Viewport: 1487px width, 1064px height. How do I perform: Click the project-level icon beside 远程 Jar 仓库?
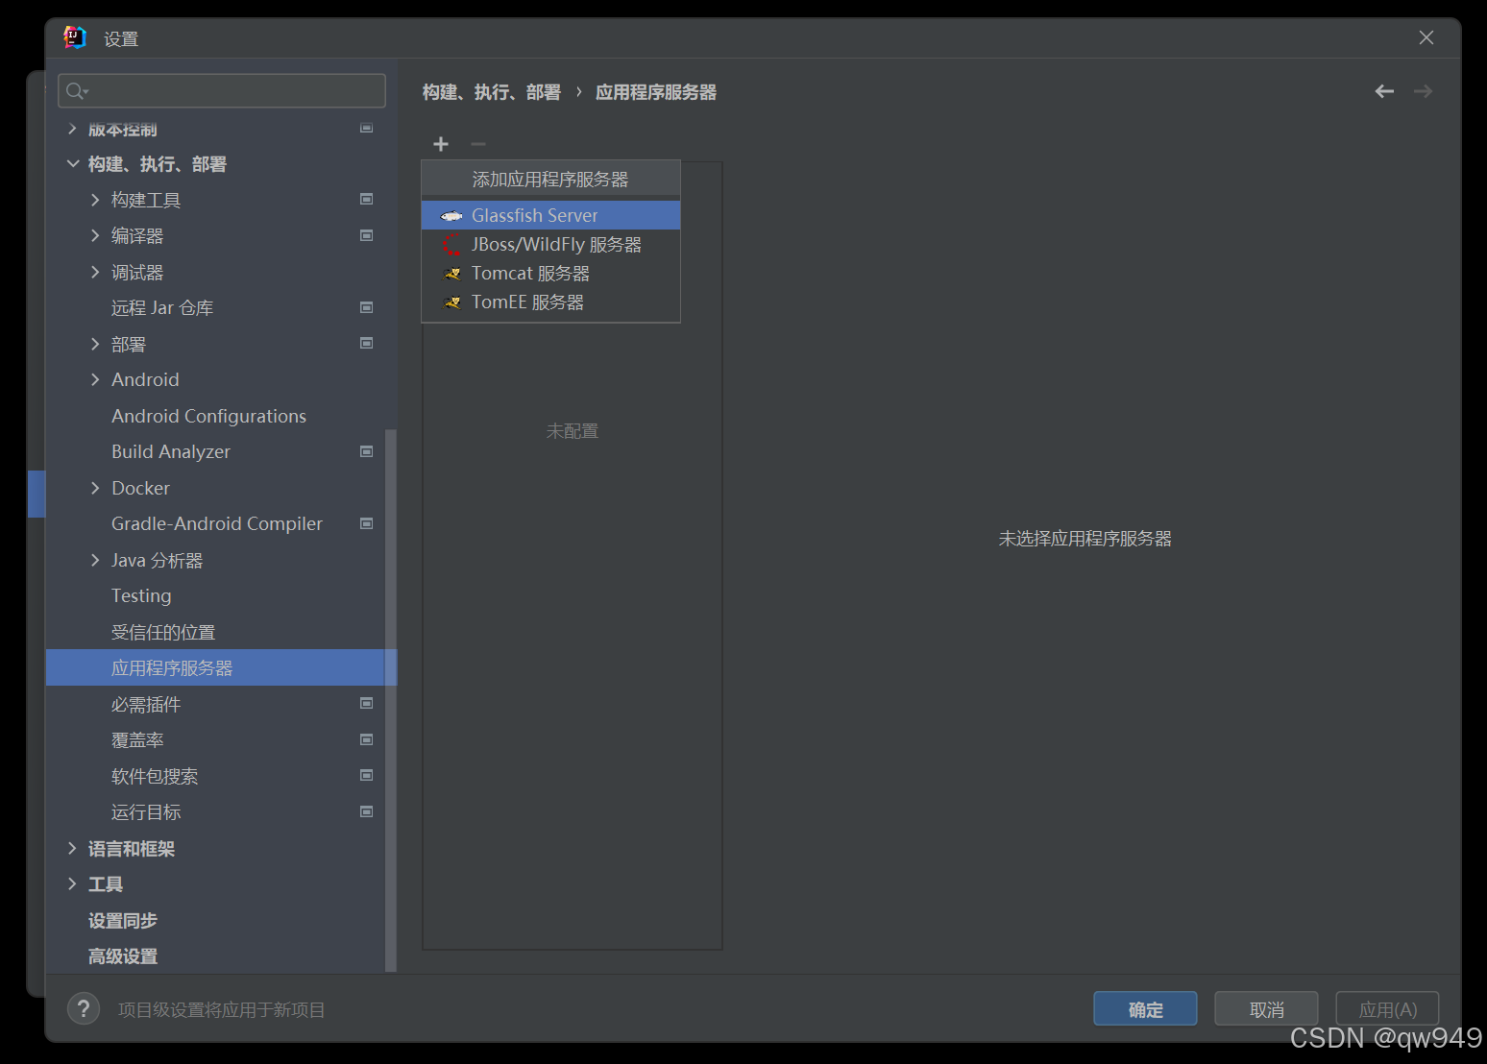[366, 307]
